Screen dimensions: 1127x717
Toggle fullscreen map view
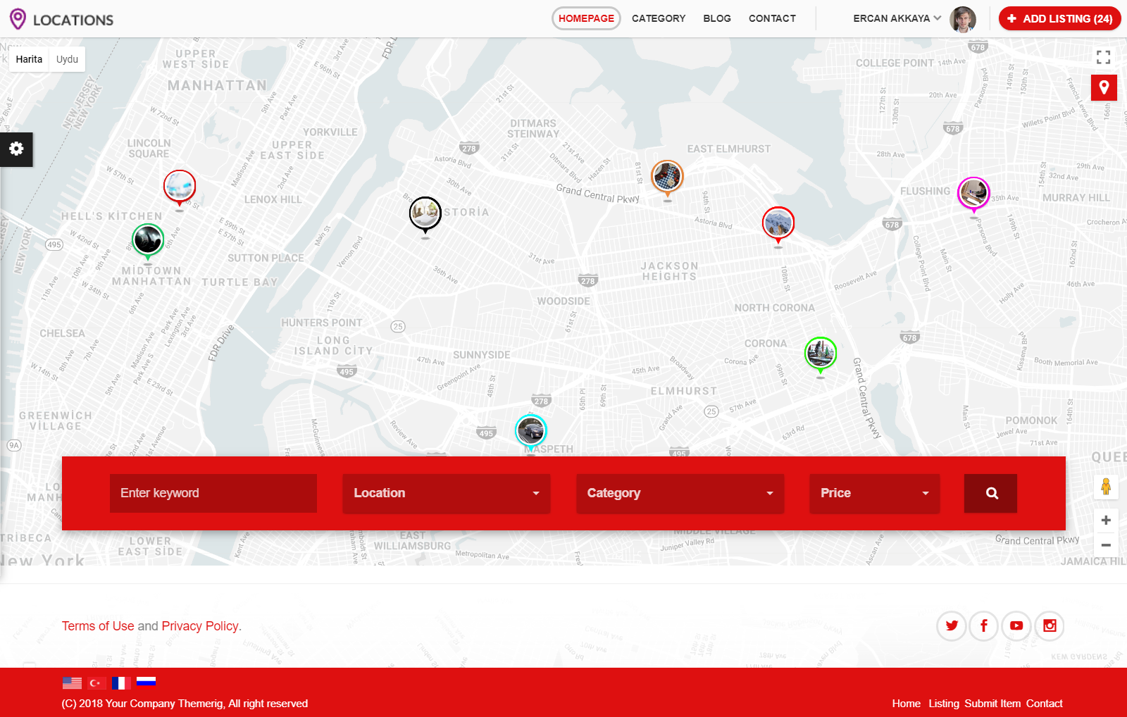(x=1103, y=57)
